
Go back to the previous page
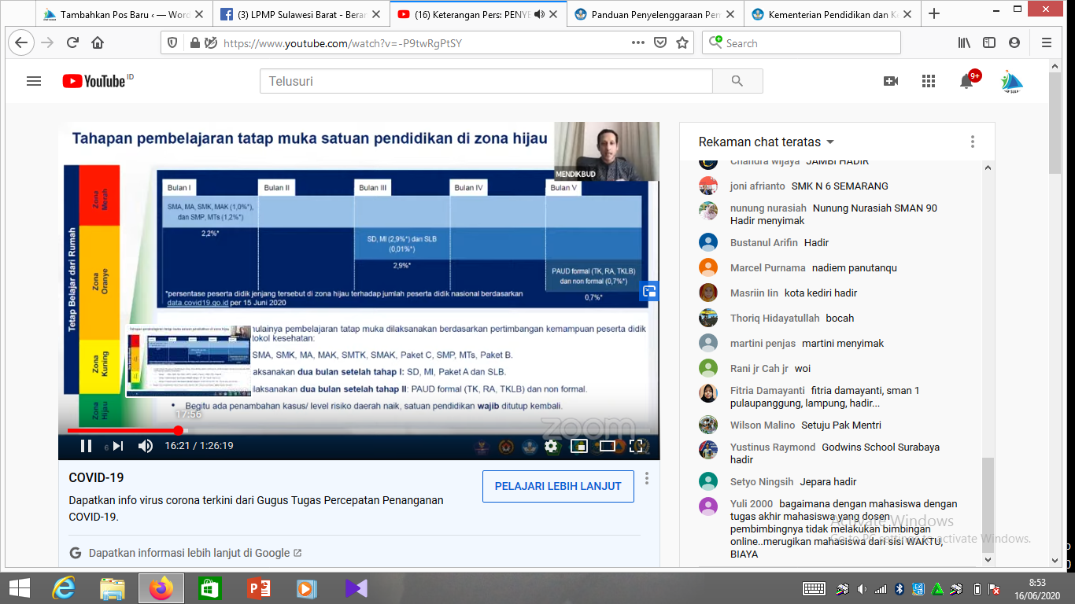[20, 43]
